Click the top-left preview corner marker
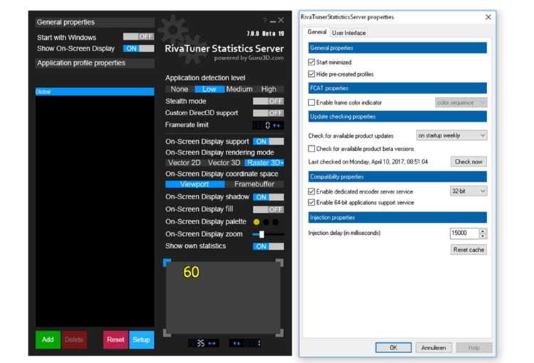 click(x=167, y=263)
